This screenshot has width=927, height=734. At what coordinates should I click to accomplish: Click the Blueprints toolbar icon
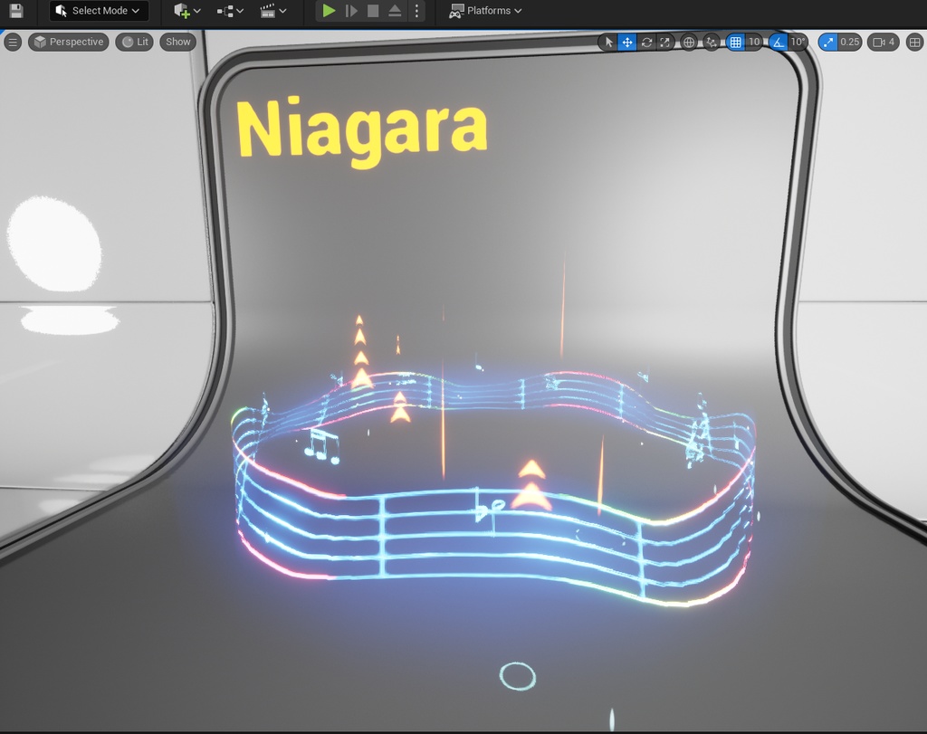[x=225, y=11]
